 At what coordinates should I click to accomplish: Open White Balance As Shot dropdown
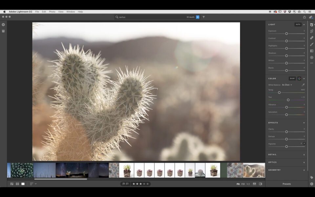click(287, 85)
